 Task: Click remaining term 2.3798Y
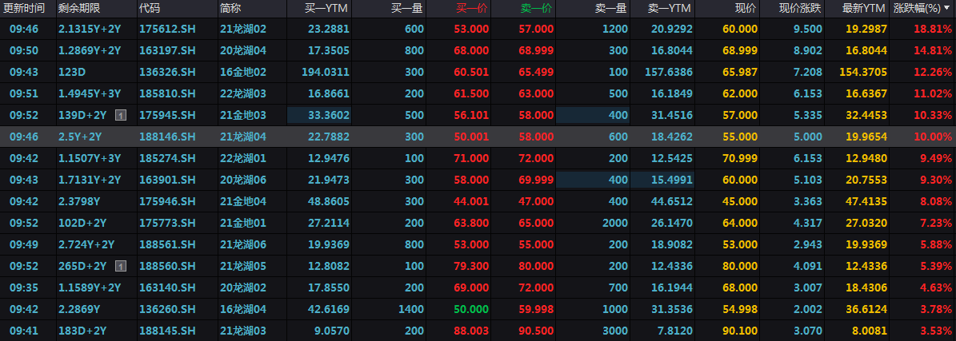79,201
